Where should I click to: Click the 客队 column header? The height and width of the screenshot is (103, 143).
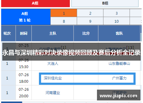[x=119, y=33]
